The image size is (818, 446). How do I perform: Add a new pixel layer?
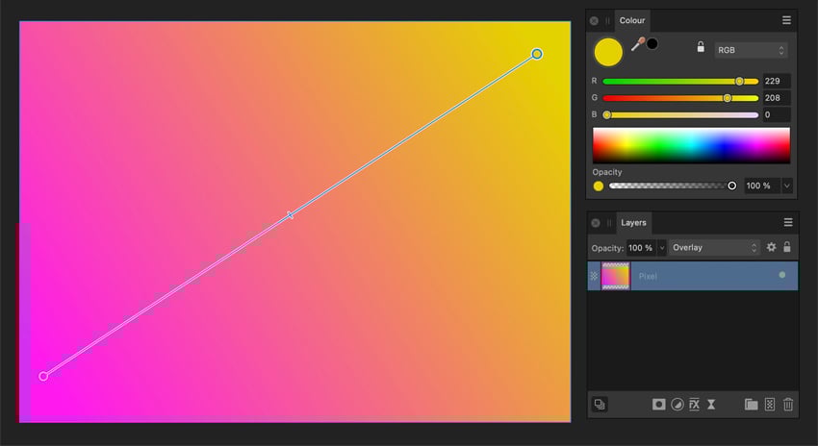pyautogui.click(x=770, y=405)
